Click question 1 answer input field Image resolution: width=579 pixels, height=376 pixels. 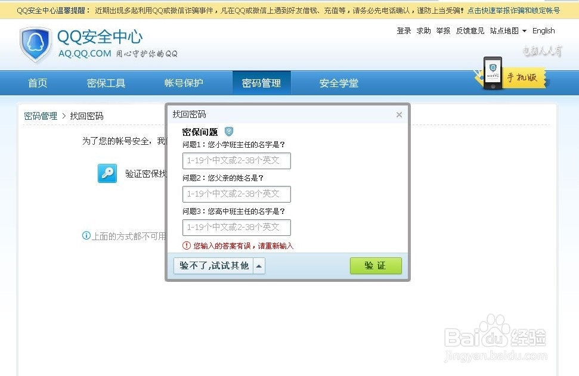point(236,160)
